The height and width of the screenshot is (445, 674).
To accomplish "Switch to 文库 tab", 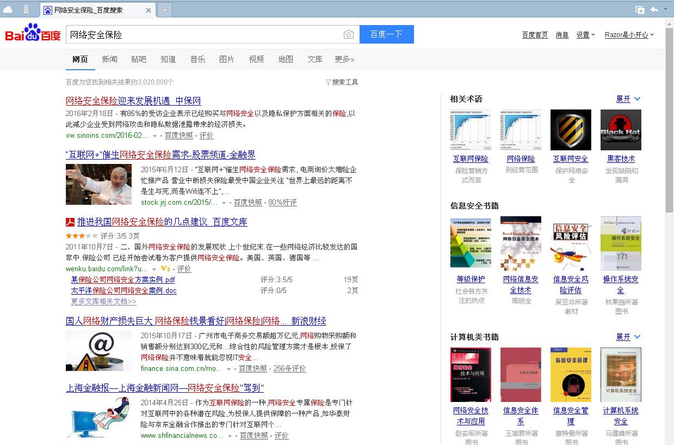I will [x=315, y=59].
